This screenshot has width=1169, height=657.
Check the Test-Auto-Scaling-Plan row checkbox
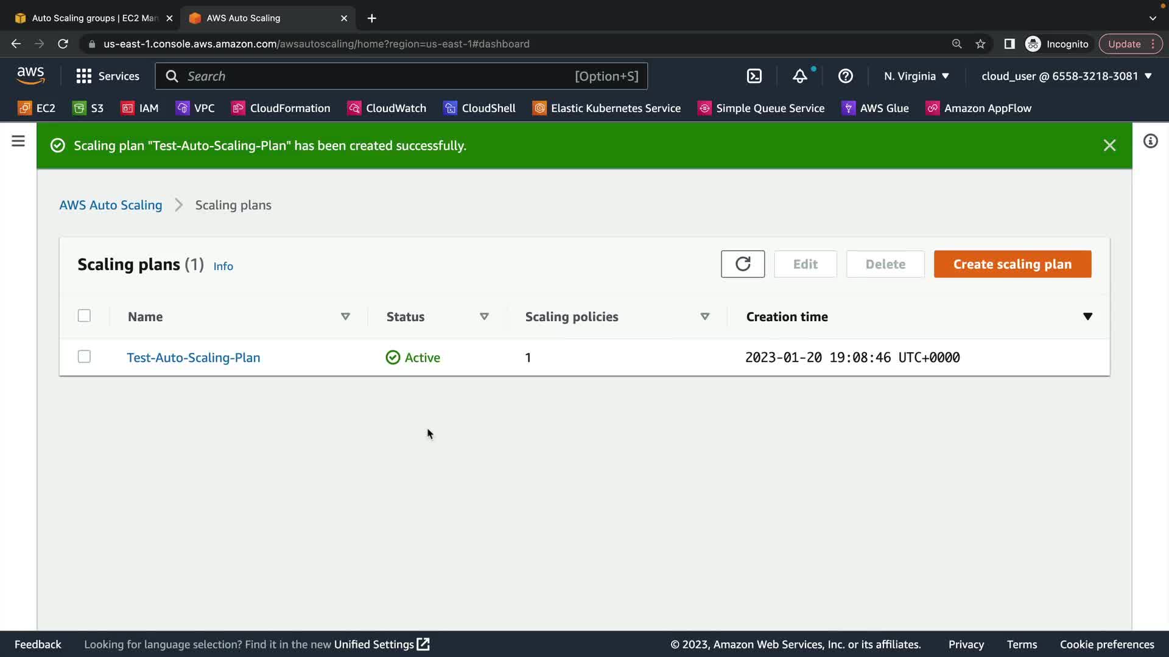coord(84,356)
